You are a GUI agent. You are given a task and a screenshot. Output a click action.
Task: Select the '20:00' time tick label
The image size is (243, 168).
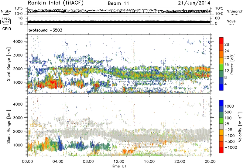pos(180,162)
